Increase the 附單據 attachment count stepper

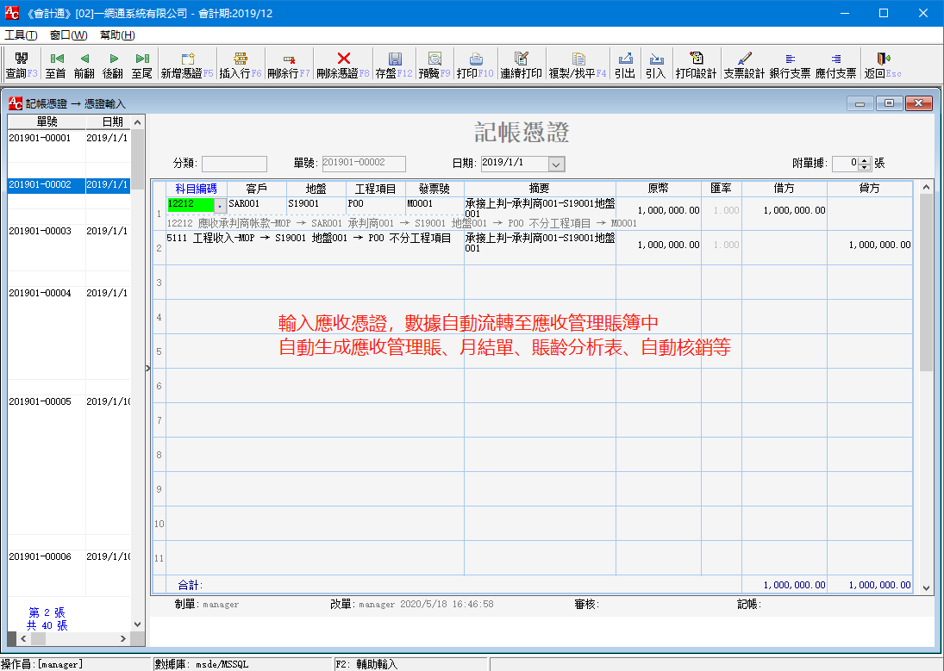pyautogui.click(x=864, y=160)
